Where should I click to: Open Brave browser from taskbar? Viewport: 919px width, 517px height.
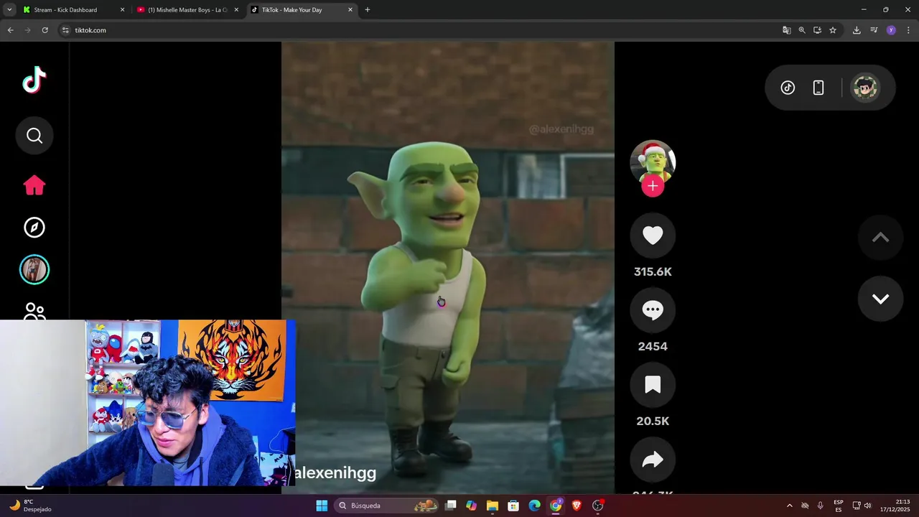click(577, 506)
